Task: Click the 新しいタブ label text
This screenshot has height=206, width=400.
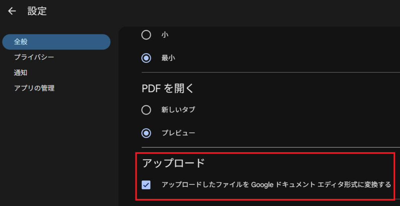Action: 178,110
